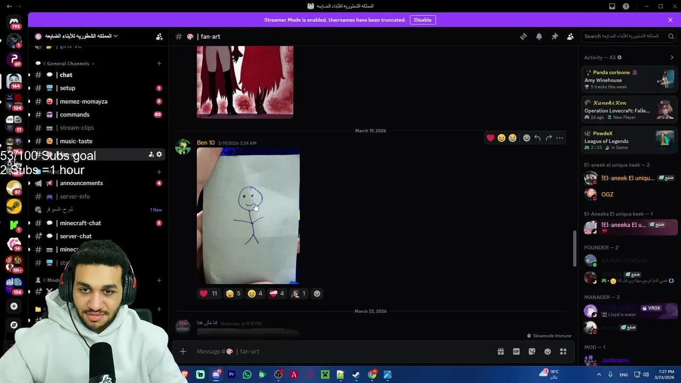Forward Ben 10's message
This screenshot has width=681, height=383.
coord(549,138)
